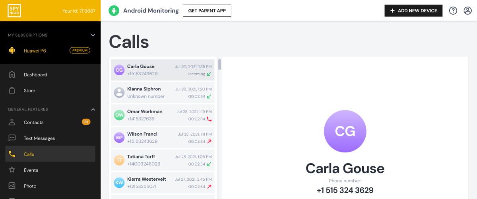Click the KW avatar for Kierra Westervelt
Screen dimensions: 477x199
click(x=119, y=183)
